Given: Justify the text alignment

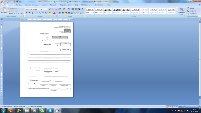Looking at the screenshot, I should point(69,13).
